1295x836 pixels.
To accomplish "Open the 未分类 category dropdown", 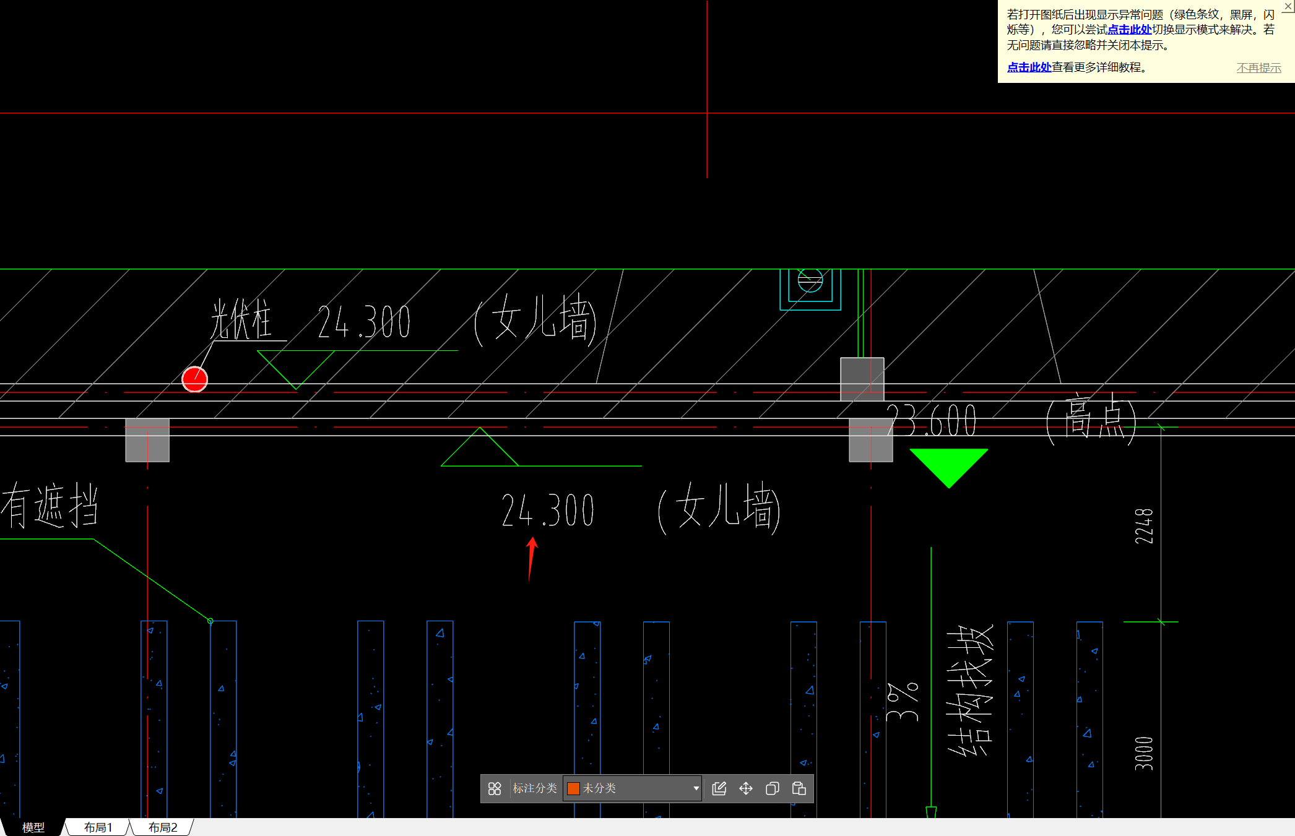I will pyautogui.click(x=632, y=788).
